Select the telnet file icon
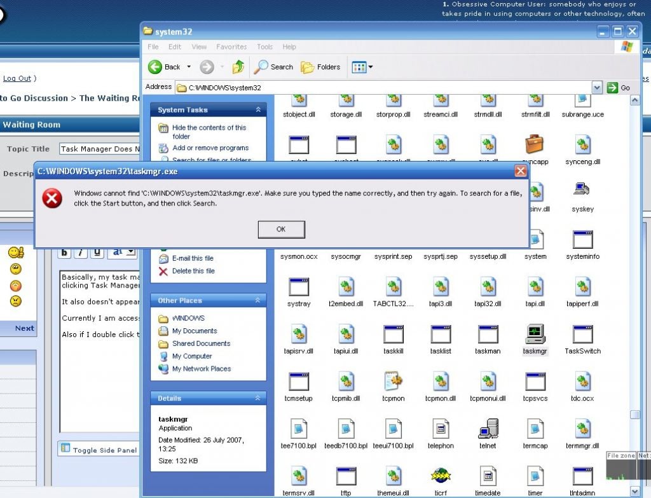The width and height of the screenshot is (651, 498). tap(488, 427)
